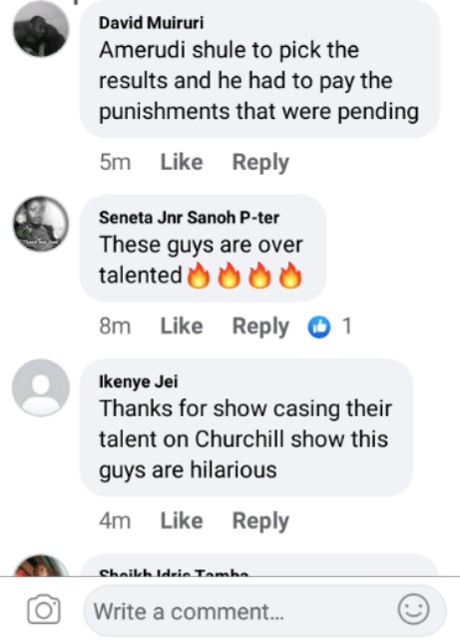Select the comment about Churchill show
460x644 pixels.
pyautogui.click(x=246, y=427)
